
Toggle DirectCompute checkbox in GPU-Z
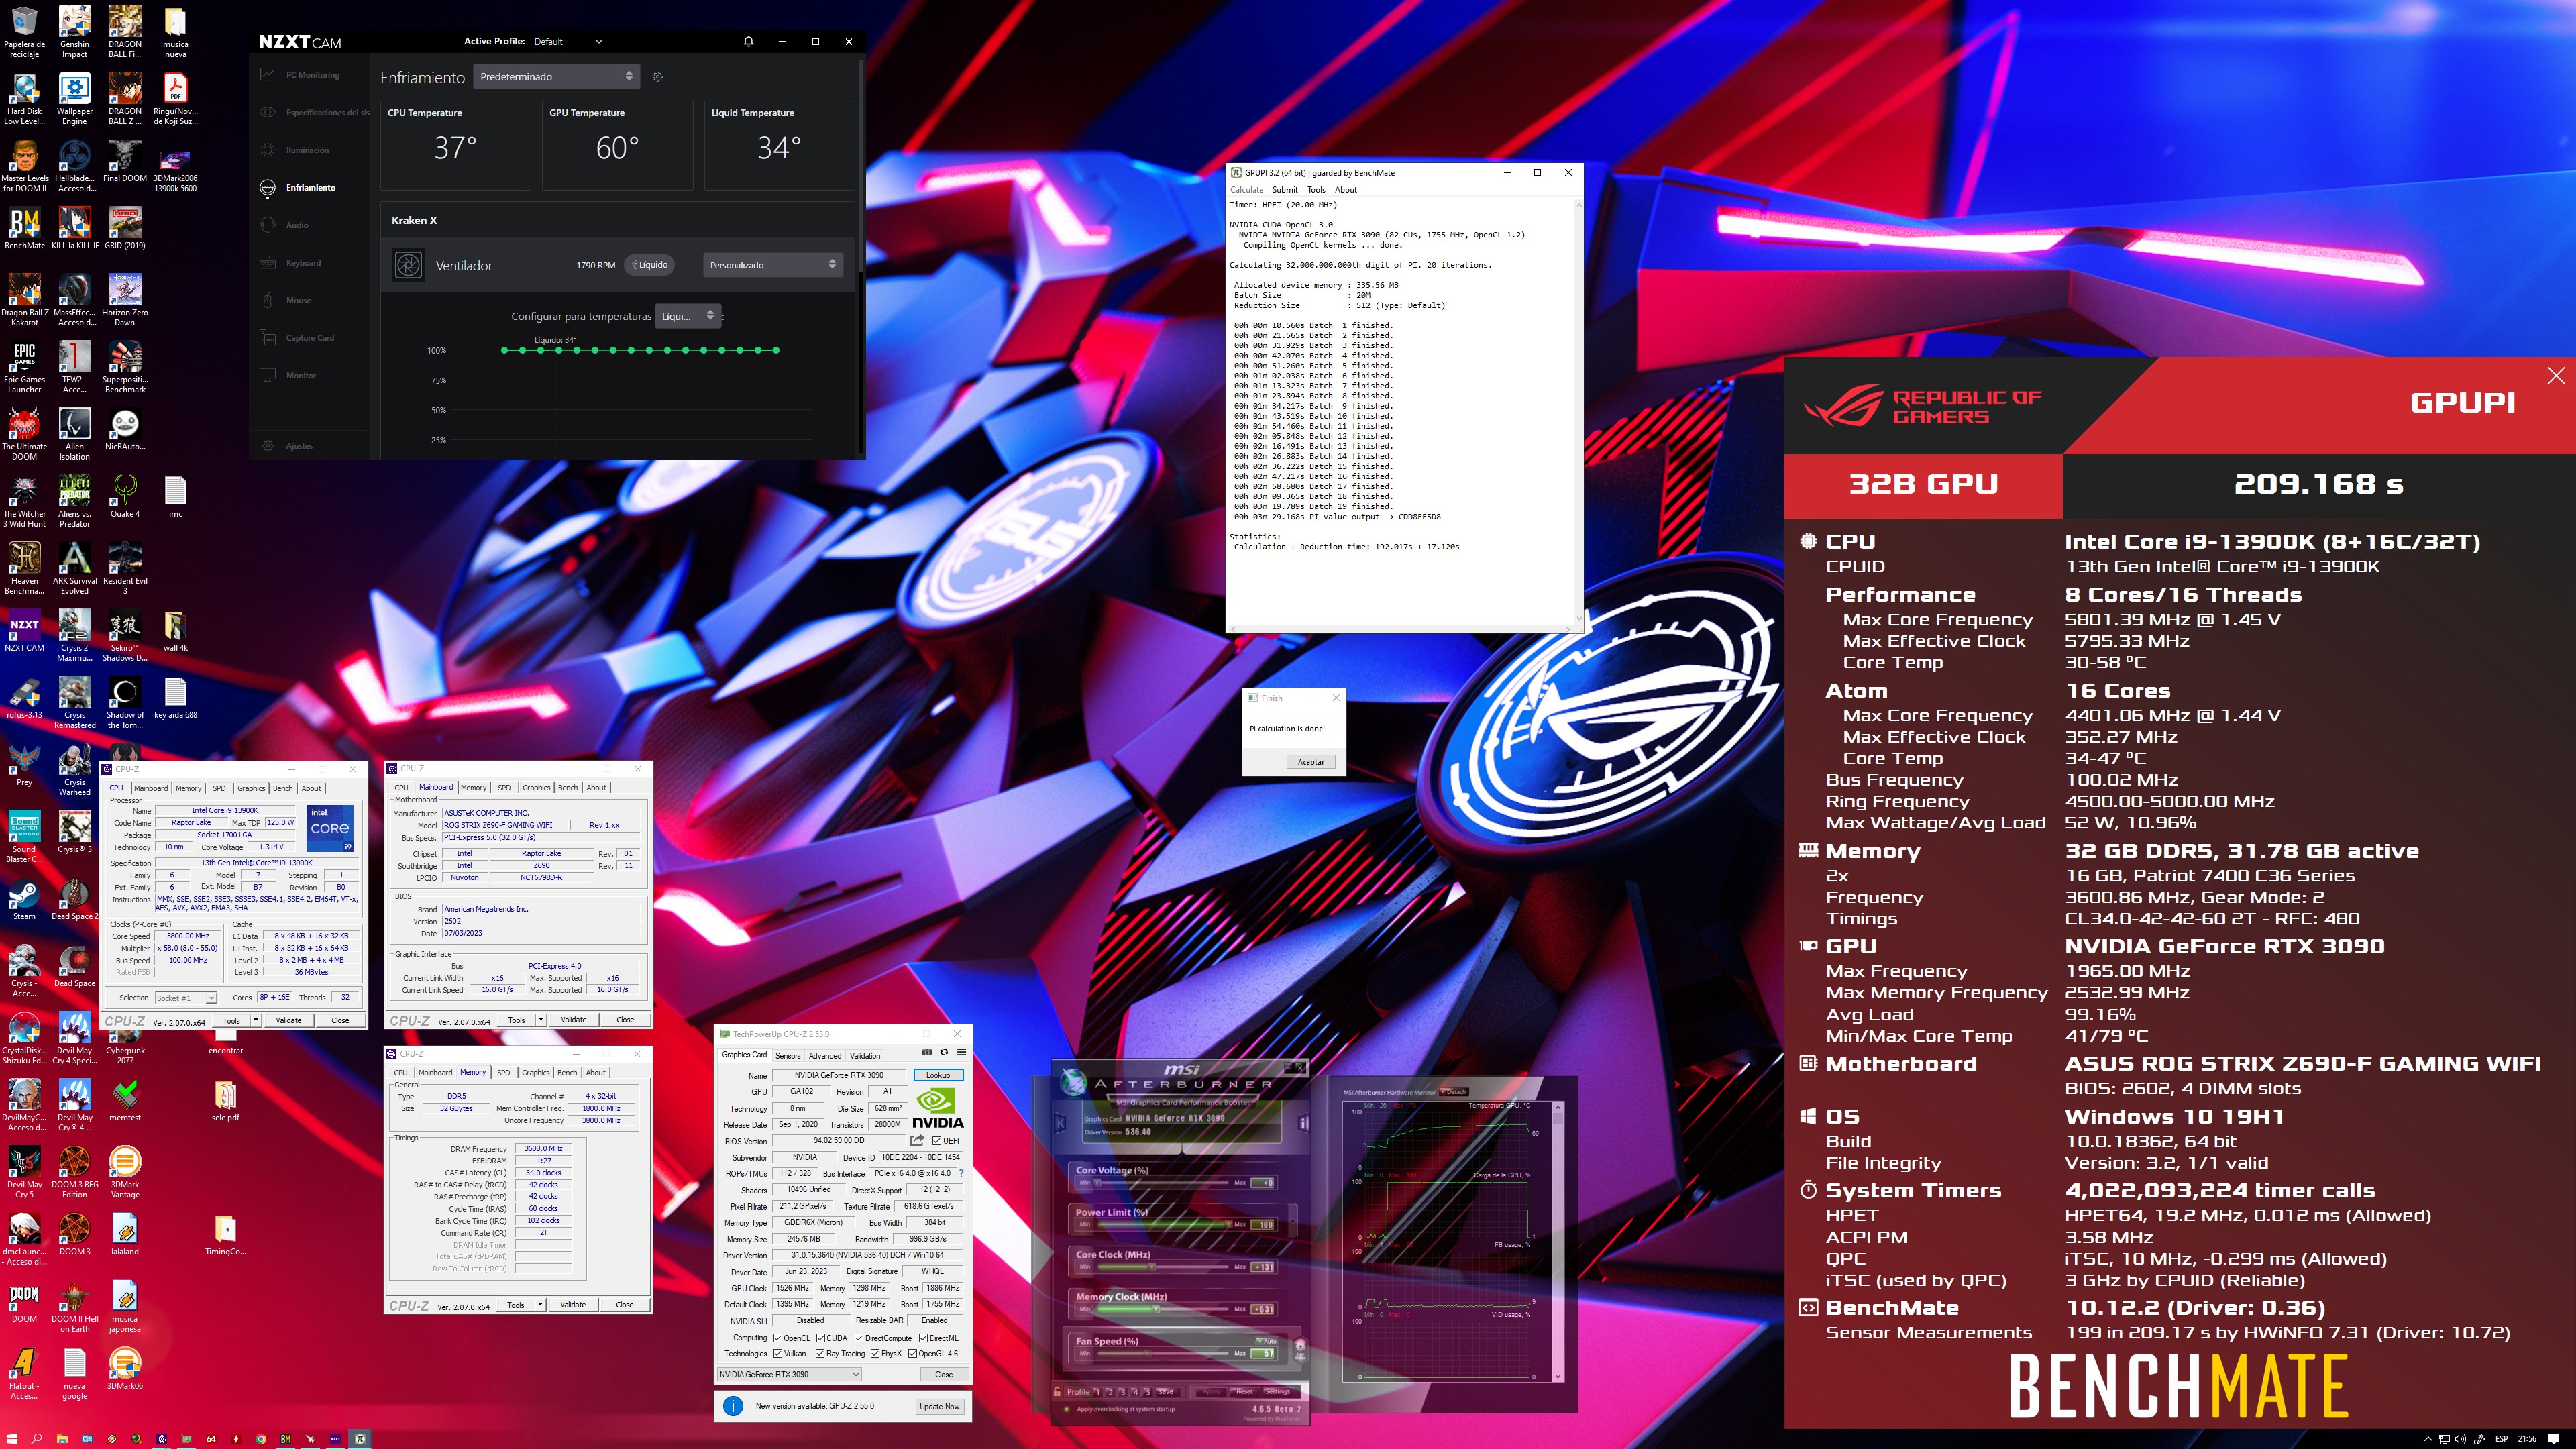pyautogui.click(x=859, y=1338)
